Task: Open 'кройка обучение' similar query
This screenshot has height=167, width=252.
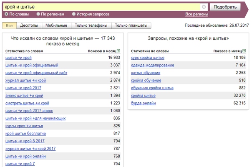Action: [x=146, y=80]
